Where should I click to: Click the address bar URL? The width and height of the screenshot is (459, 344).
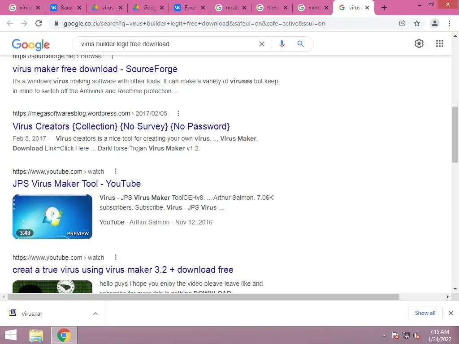click(195, 23)
